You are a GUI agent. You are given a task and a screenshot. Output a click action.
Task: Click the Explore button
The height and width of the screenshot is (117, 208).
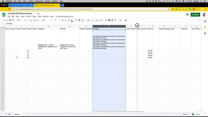click(x=196, y=114)
